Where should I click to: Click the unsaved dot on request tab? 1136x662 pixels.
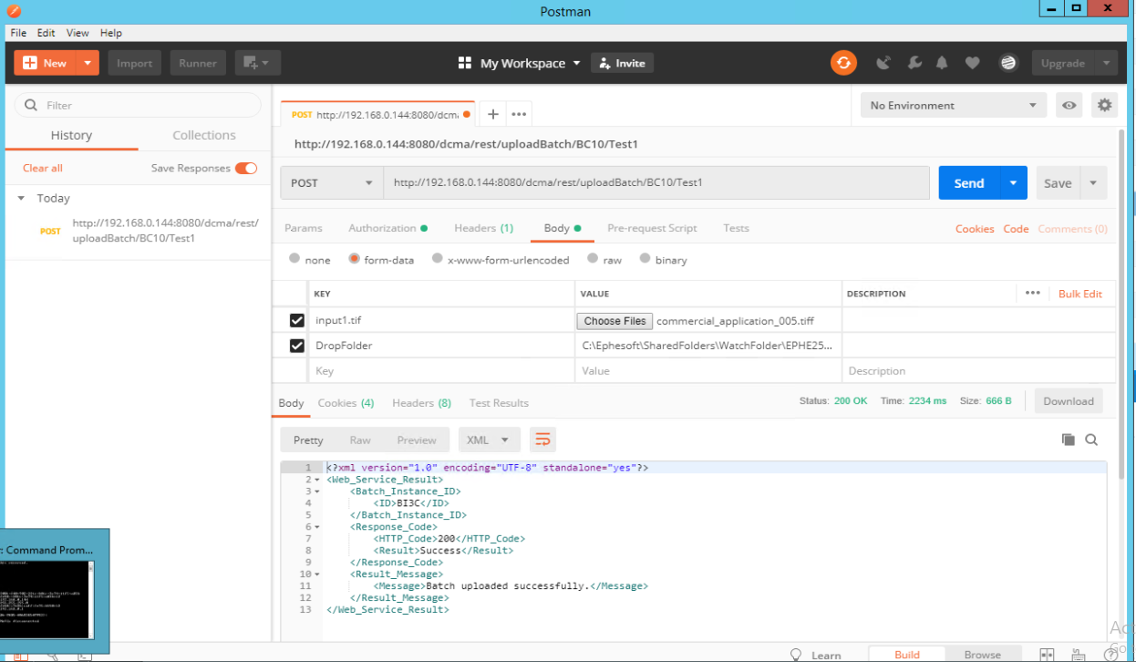pos(467,114)
